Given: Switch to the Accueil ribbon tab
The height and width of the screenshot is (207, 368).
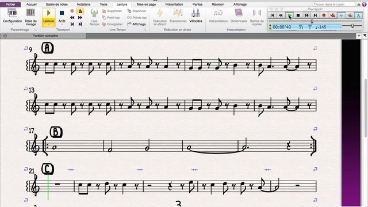Looking at the screenshot, I should (32, 4).
